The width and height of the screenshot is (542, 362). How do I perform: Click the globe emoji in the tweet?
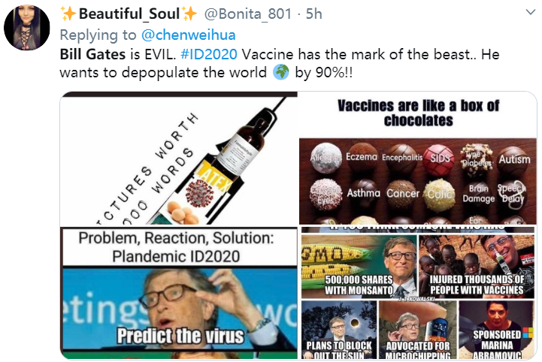coord(280,73)
